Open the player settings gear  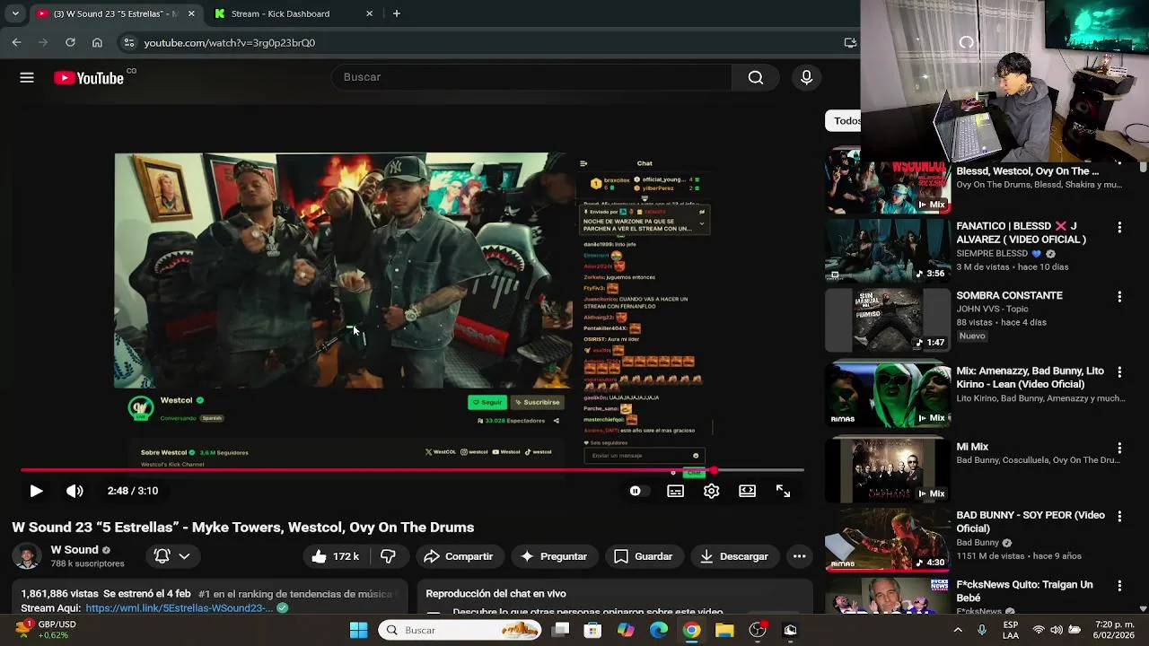click(712, 491)
